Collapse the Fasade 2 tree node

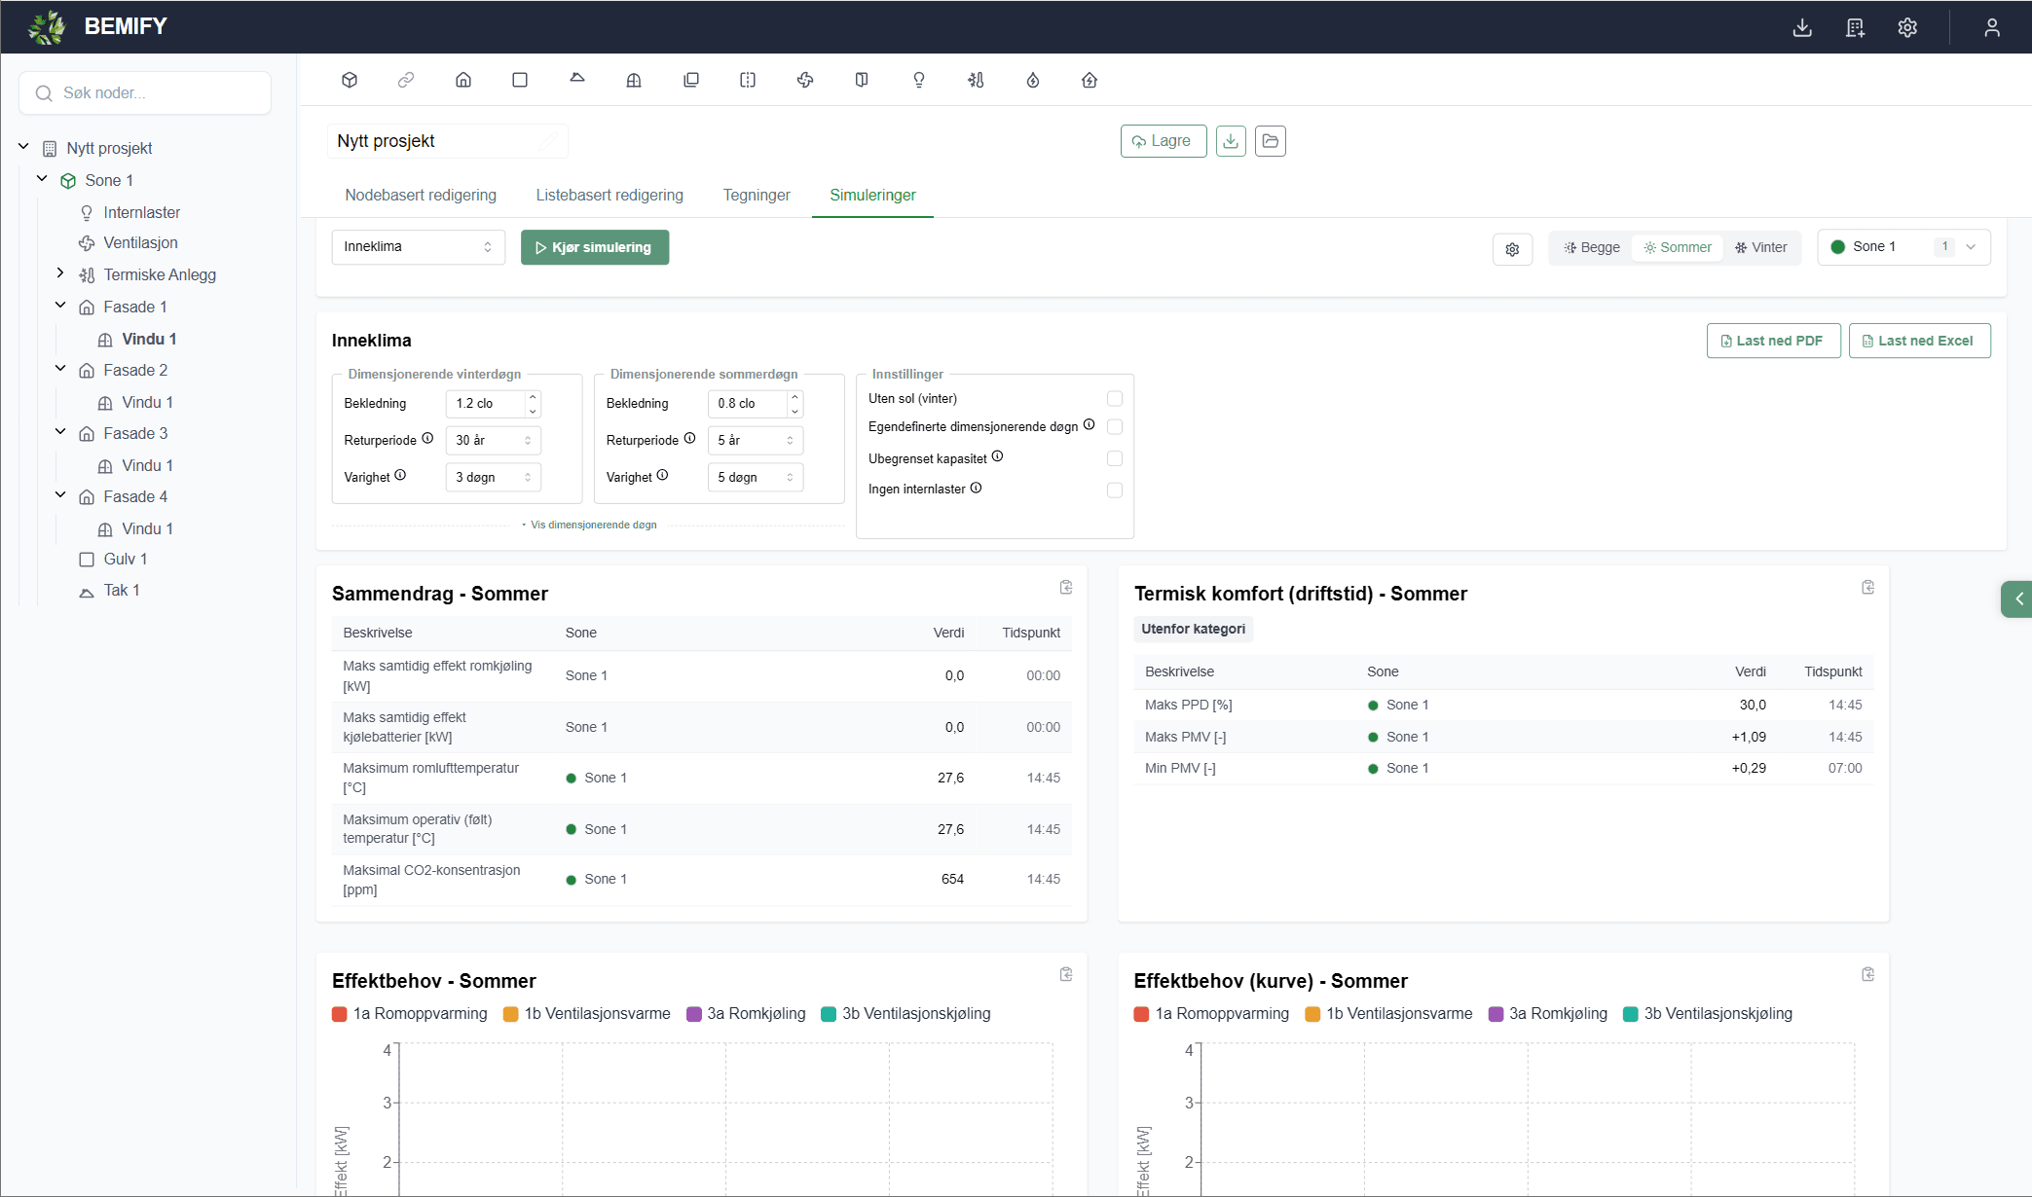[x=60, y=369]
